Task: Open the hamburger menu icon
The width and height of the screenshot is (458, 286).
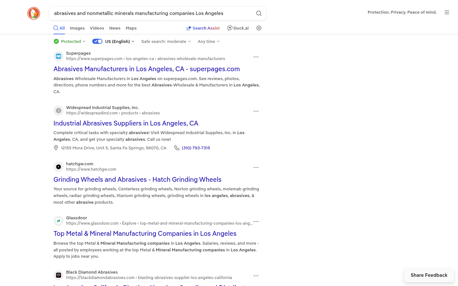Action: [x=447, y=12]
